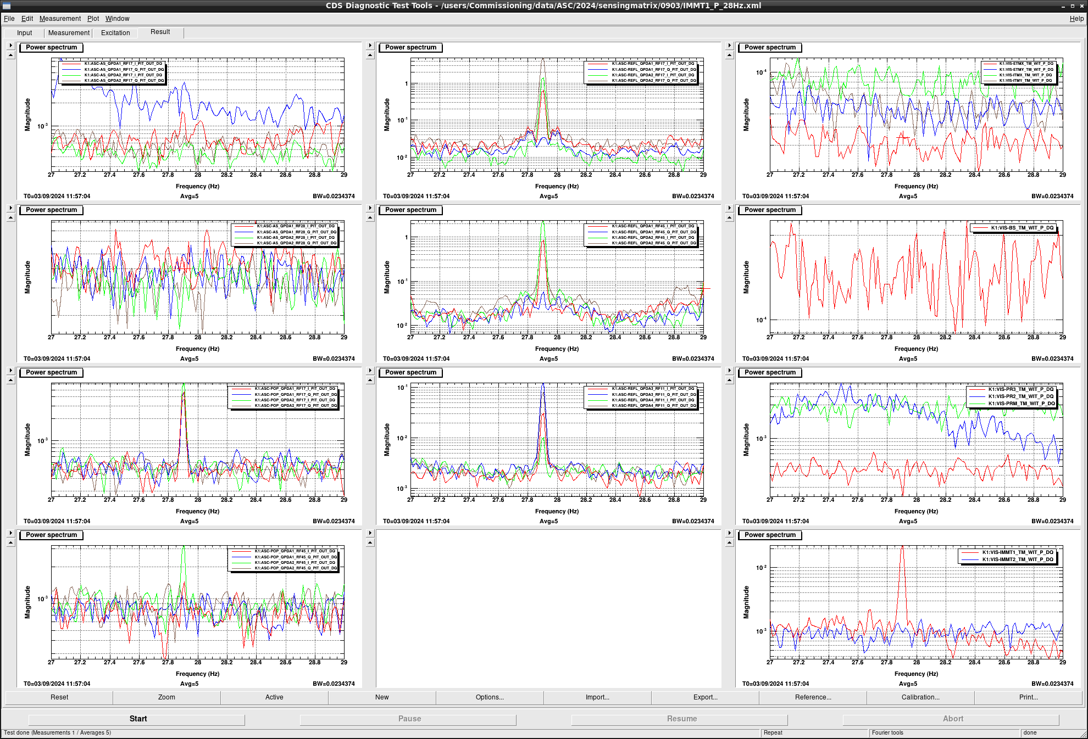Expand options with right-arrow of ASC-REFL RF45 plot
1088x739 pixels.
pyautogui.click(x=370, y=208)
